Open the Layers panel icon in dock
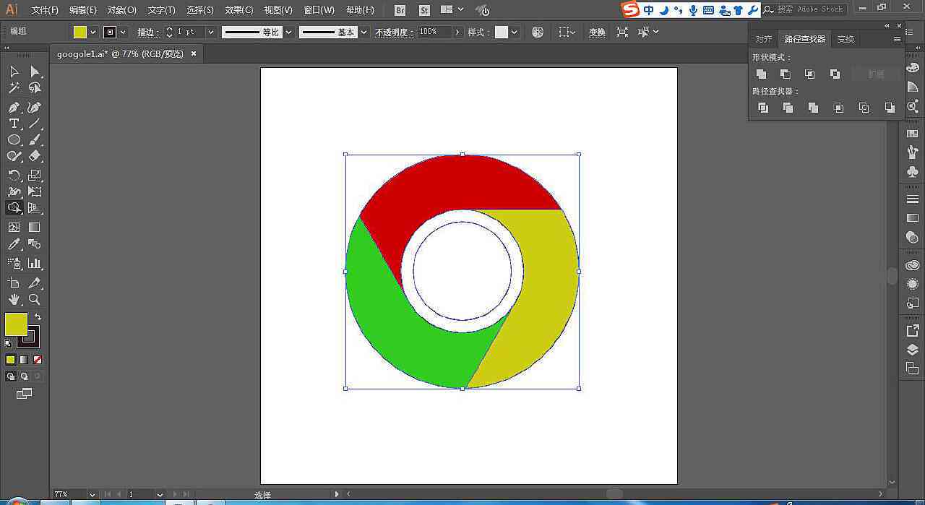Screen dimensions: 925x505 [x=912, y=350]
